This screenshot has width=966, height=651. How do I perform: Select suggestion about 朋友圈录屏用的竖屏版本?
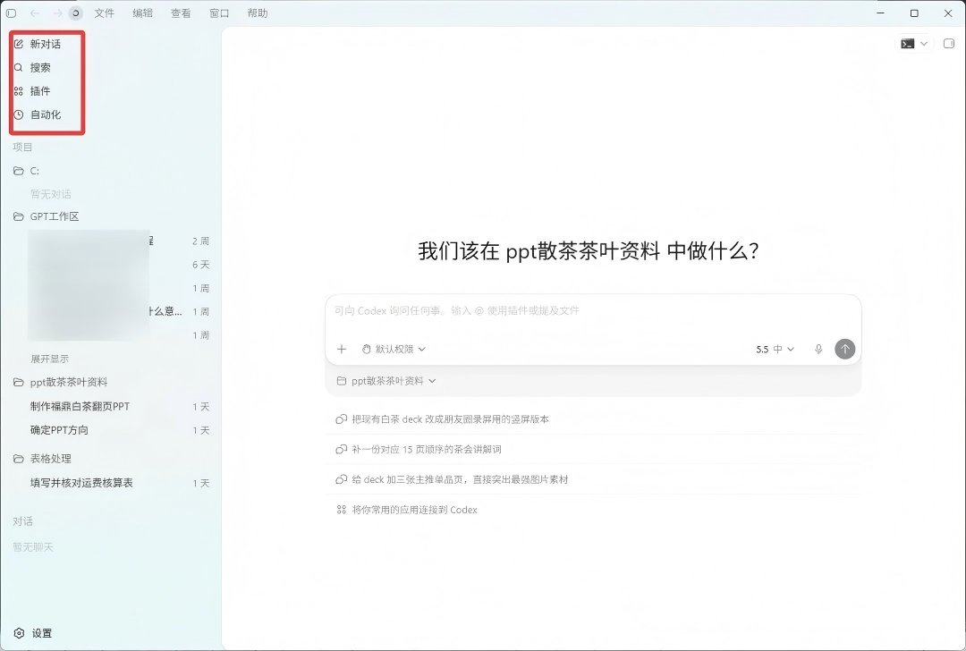(x=593, y=419)
